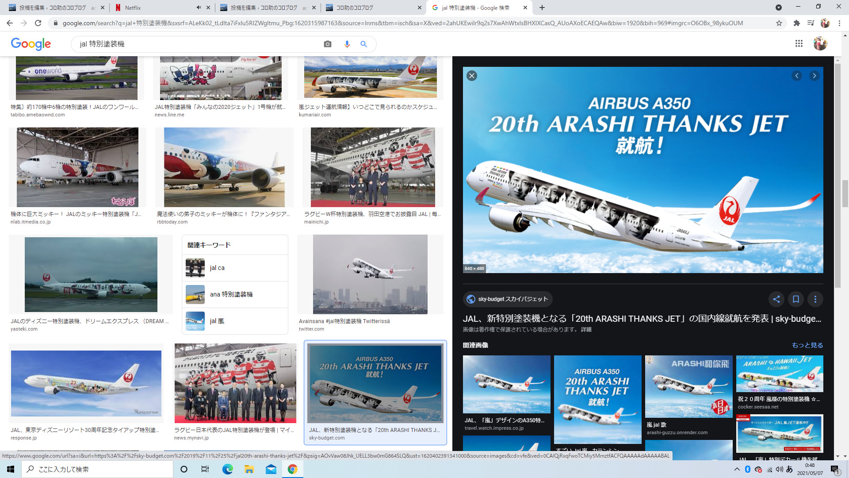Open the preview title link about 20th ARASHI THANKS JET
The width and height of the screenshot is (849, 478).
pyautogui.click(x=642, y=319)
